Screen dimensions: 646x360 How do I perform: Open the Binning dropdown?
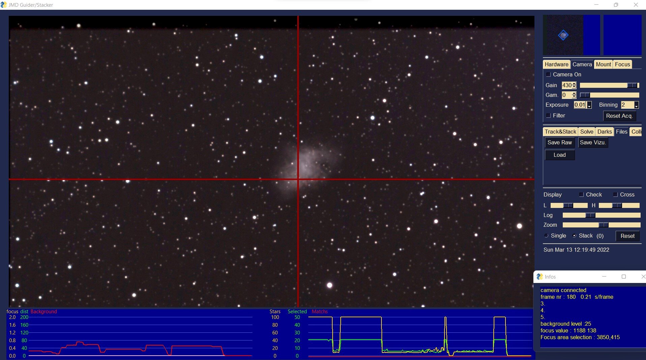[x=636, y=105]
